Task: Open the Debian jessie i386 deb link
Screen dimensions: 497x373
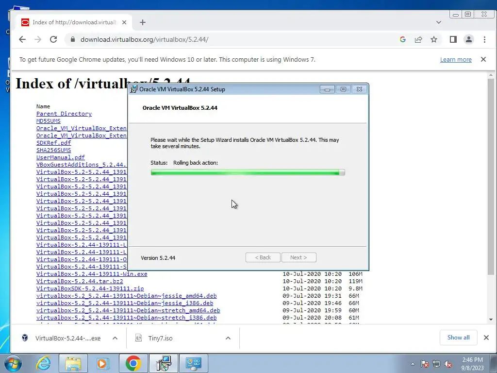Action: pos(125,303)
